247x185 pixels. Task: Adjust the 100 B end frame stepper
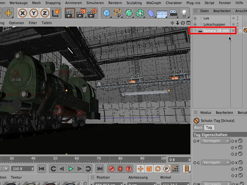(32, 169)
